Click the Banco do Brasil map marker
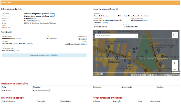Screen dimensions: 181x104 tap(109, 47)
